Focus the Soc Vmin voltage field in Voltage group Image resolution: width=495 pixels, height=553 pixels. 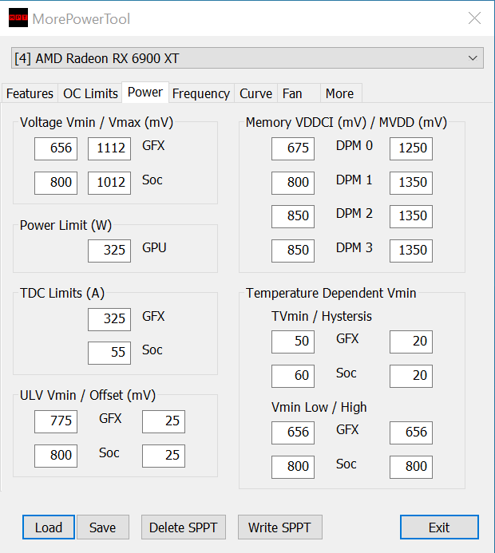click(56, 183)
